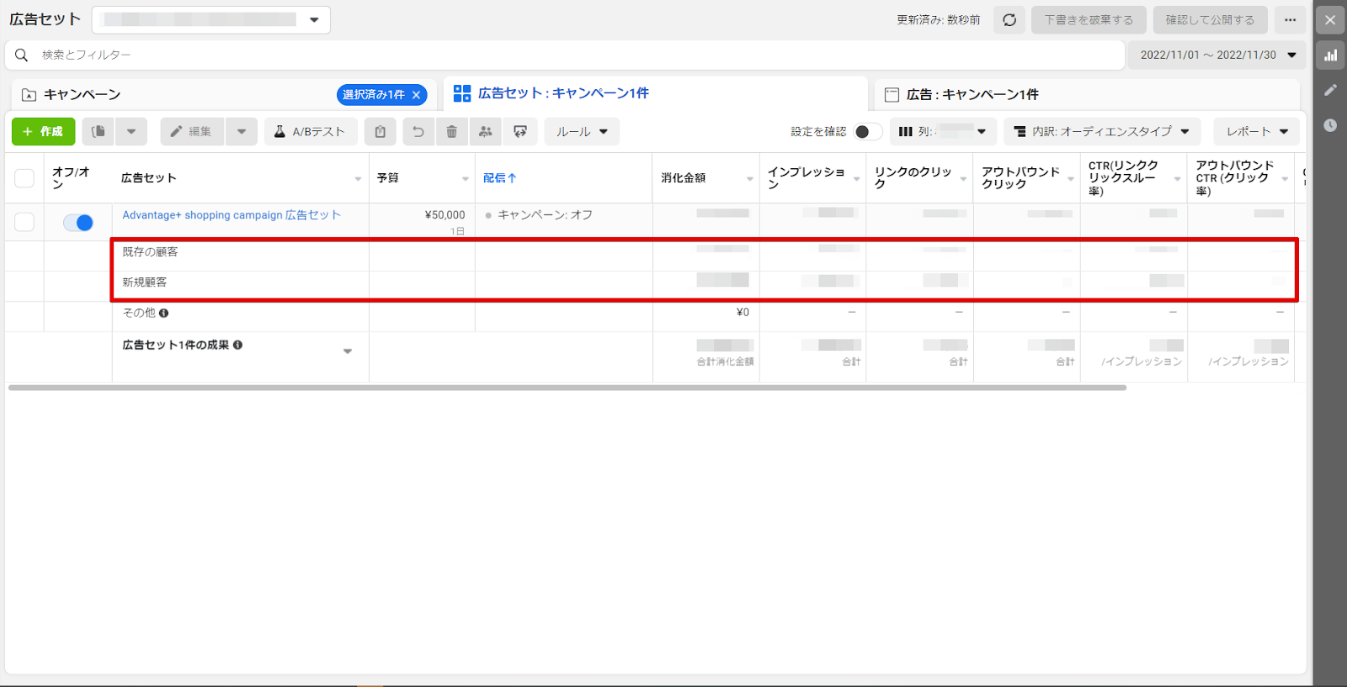Click the refresh icon beside 更新済み
The height and width of the screenshot is (687, 1347).
[x=1009, y=20]
